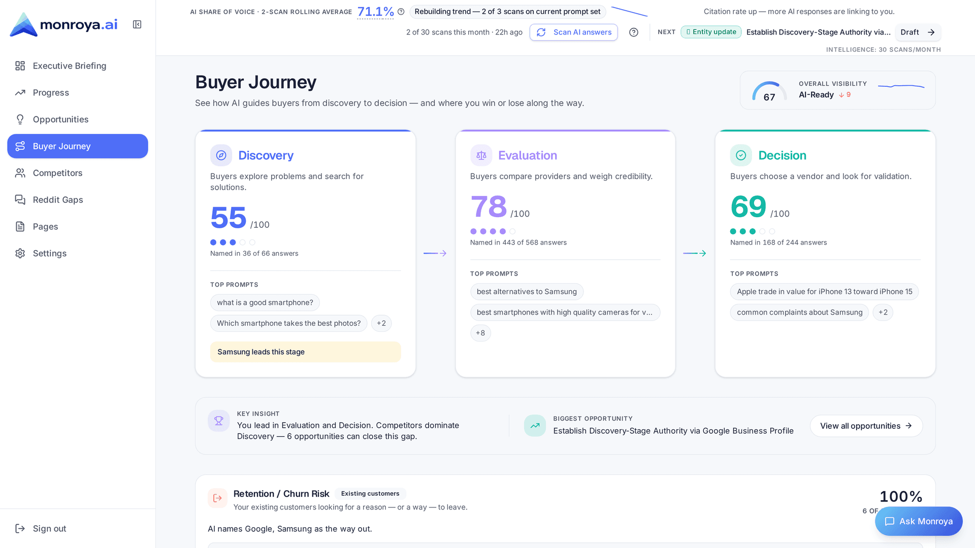Click View all opportunities
This screenshot has width=975, height=548.
[x=866, y=426]
